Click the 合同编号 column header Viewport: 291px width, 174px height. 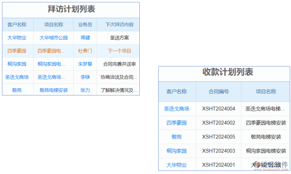219,91
